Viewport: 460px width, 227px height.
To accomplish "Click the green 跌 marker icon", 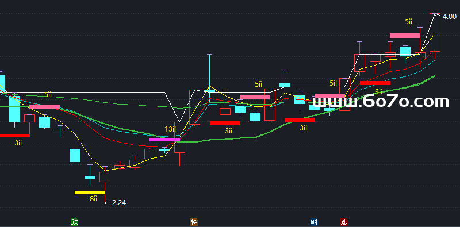I will click(75, 222).
